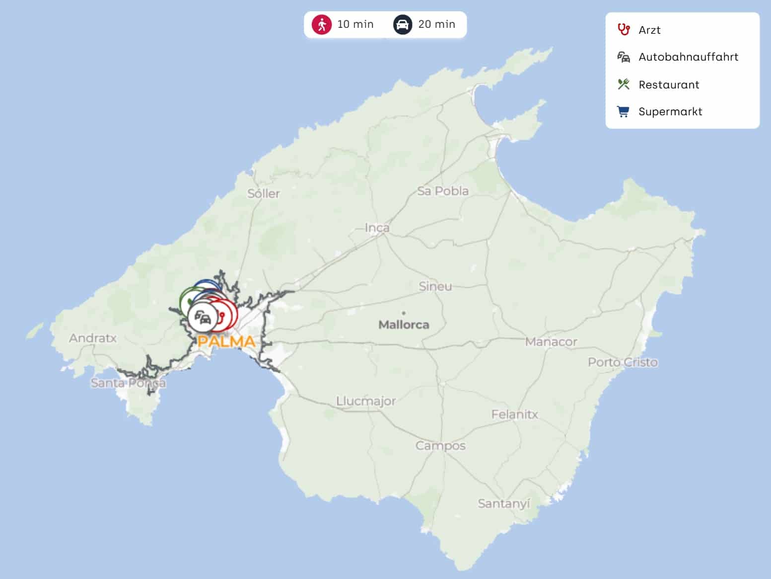Click the green fork-and-knife Restaurant icon
Image resolution: width=771 pixels, height=579 pixels.
(x=624, y=84)
